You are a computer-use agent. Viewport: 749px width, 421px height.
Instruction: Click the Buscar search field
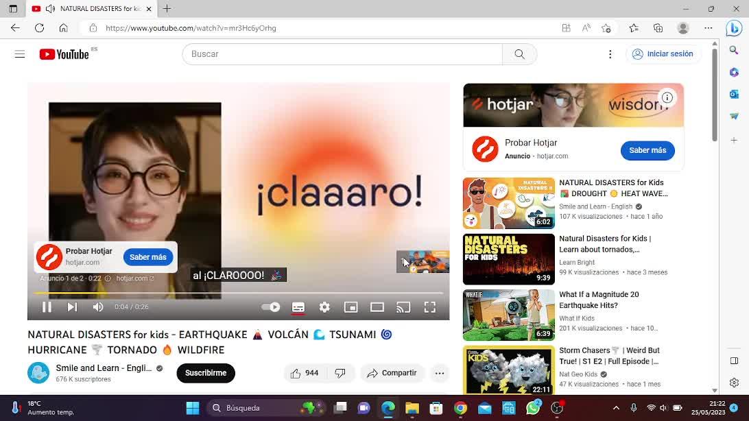tap(342, 54)
